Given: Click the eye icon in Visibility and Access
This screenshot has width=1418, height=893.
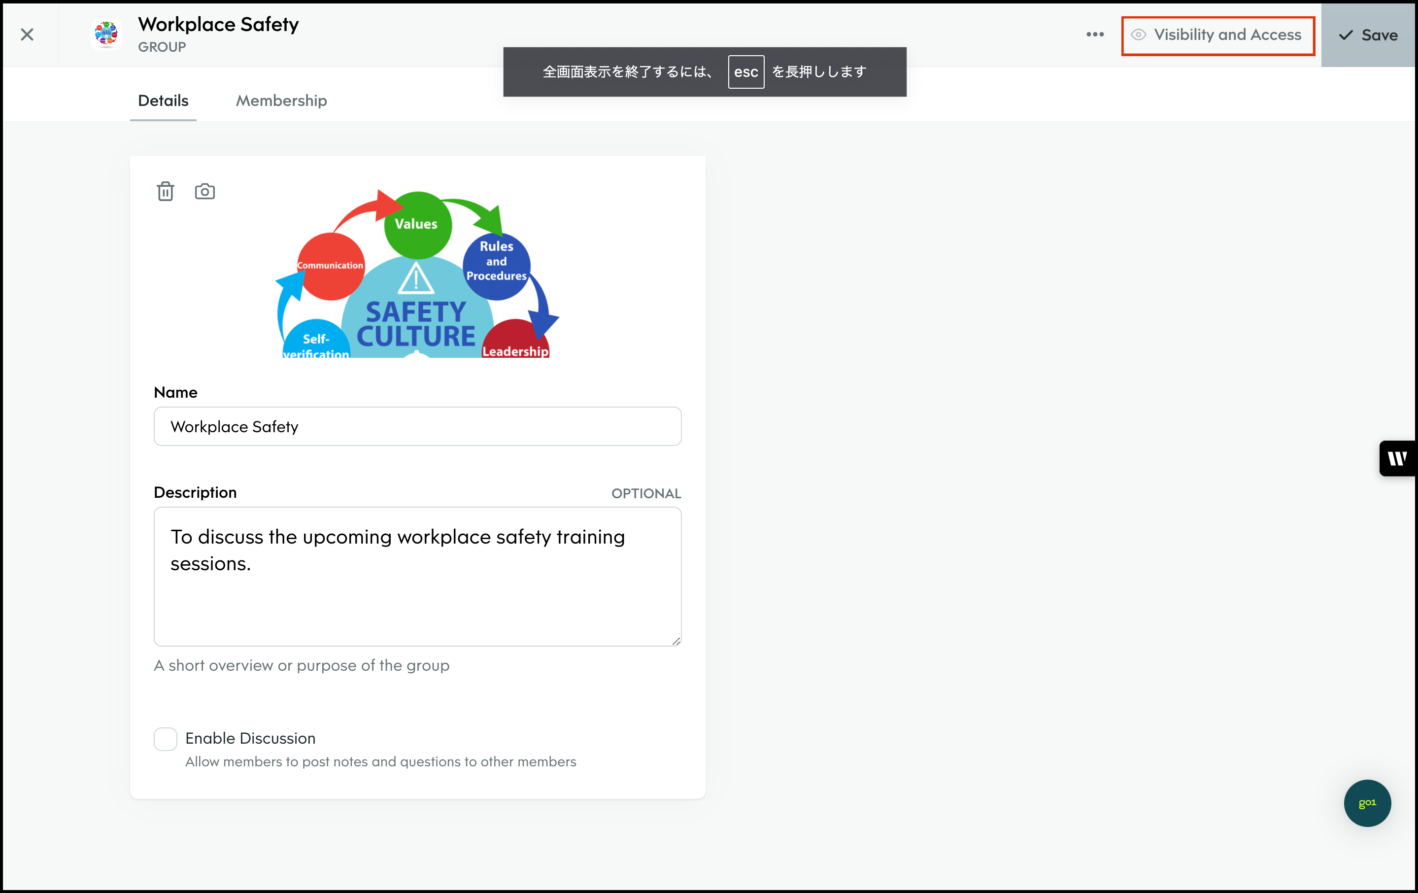Looking at the screenshot, I should (x=1138, y=35).
